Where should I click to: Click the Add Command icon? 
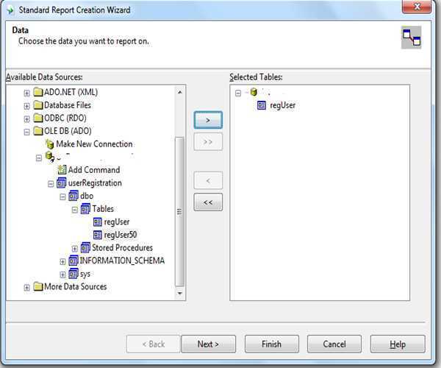[x=62, y=170]
